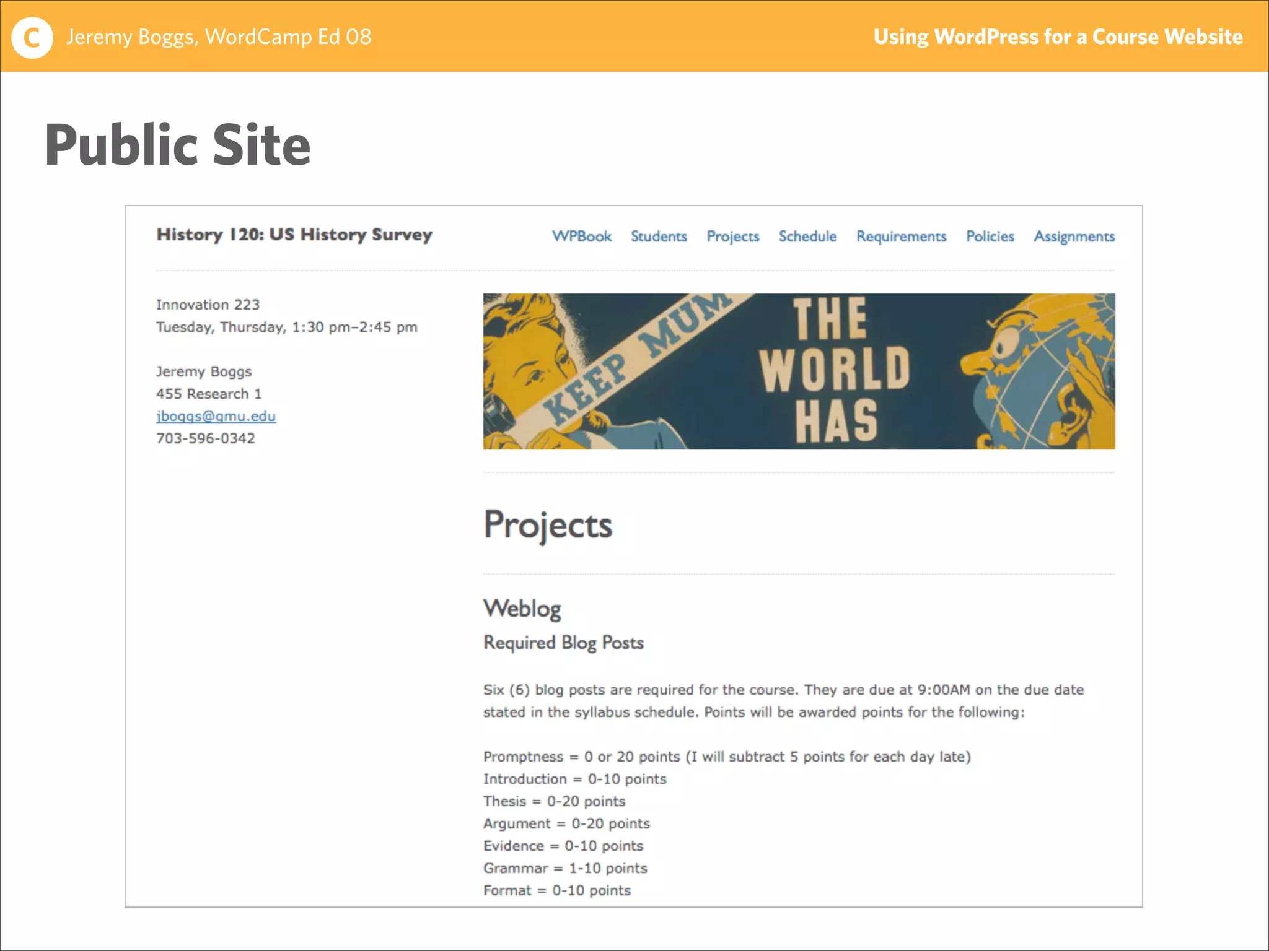Click the Innovation 223 location text
The image size is (1269, 951).
tap(208, 305)
